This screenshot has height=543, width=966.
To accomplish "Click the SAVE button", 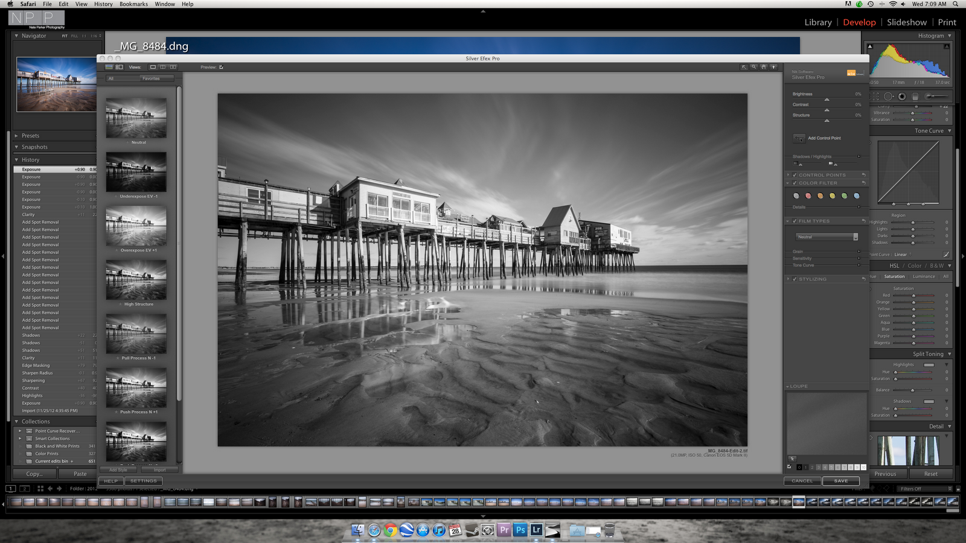I will pyautogui.click(x=841, y=481).
